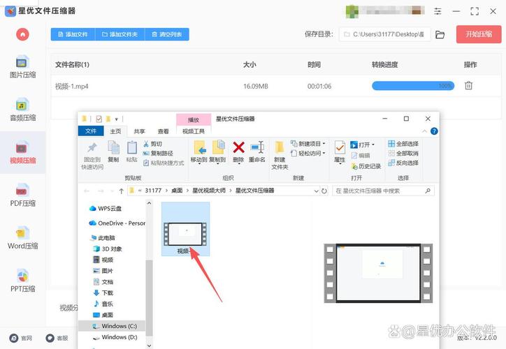Image resolution: width=506 pixels, height=349 pixels.
Task: Click 历史记录 in ribbon
Action: tap(366, 166)
